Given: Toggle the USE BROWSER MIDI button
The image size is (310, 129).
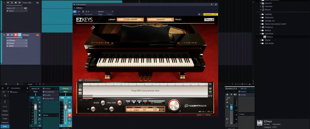Looking at the screenshot, I should click(93, 81).
